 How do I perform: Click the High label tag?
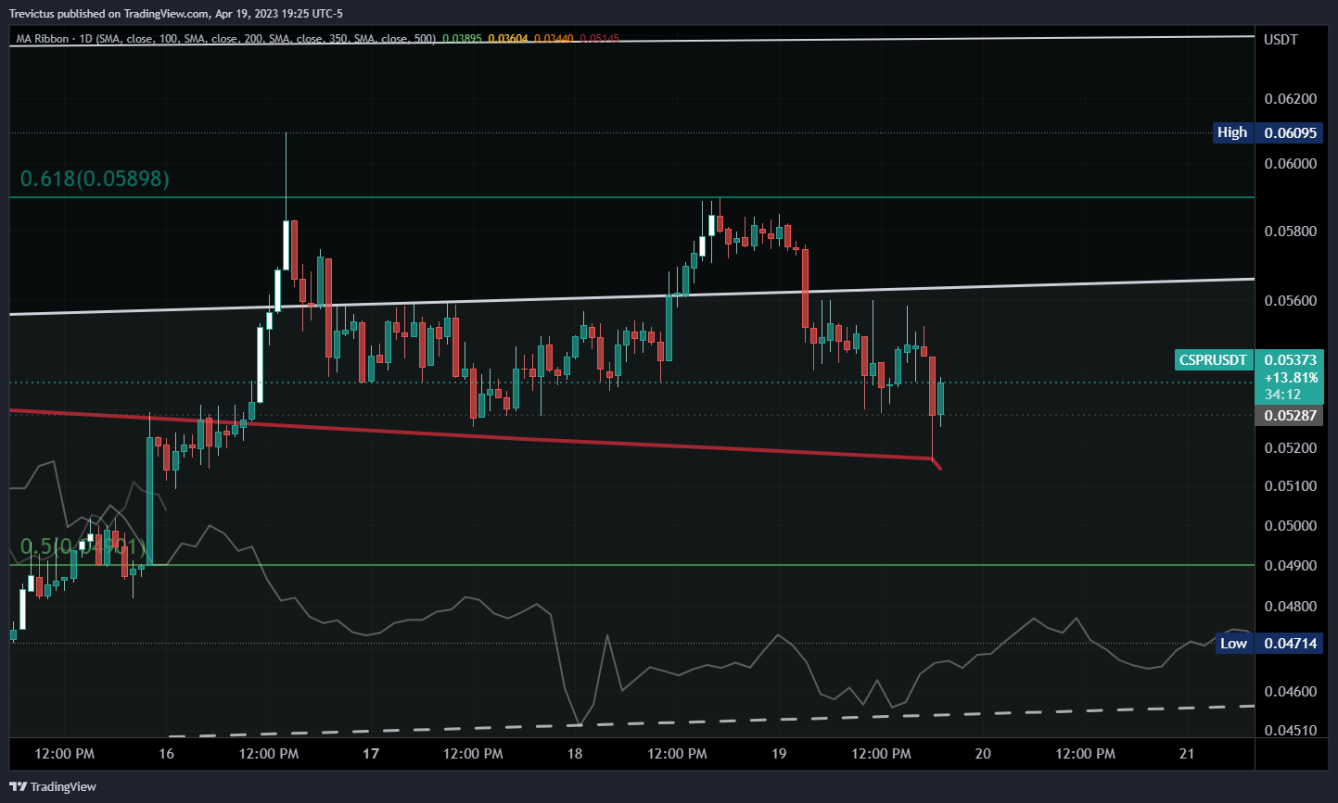pos(1232,132)
